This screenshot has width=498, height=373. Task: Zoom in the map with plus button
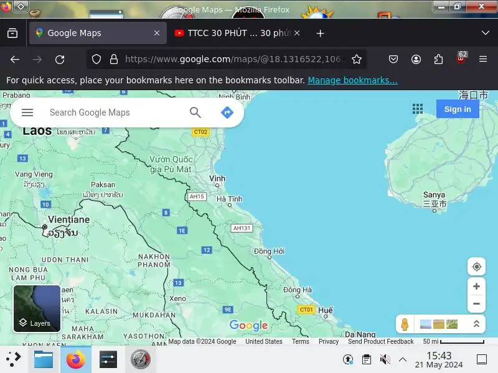pos(476,287)
